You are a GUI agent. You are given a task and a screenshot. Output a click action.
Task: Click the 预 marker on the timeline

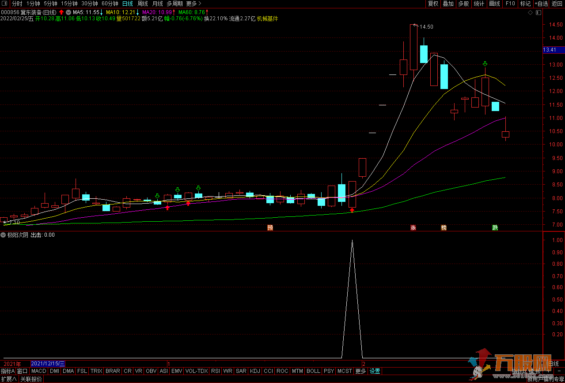(x=270, y=228)
